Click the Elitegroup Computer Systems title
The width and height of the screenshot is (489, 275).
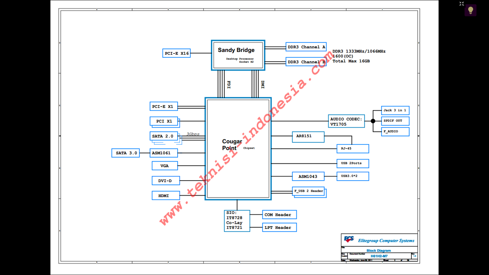point(386,241)
